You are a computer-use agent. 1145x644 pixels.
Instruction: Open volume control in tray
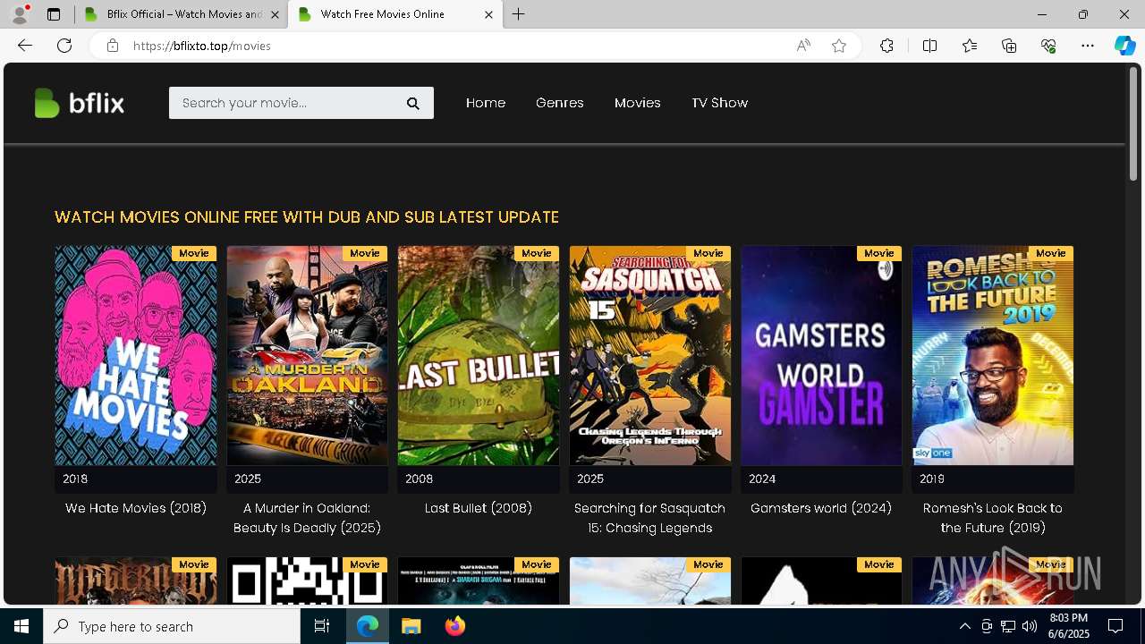click(x=1030, y=626)
